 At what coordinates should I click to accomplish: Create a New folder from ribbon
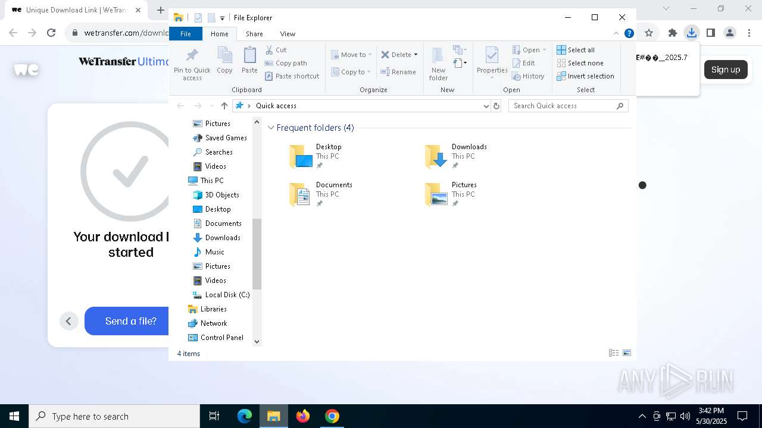(438, 64)
